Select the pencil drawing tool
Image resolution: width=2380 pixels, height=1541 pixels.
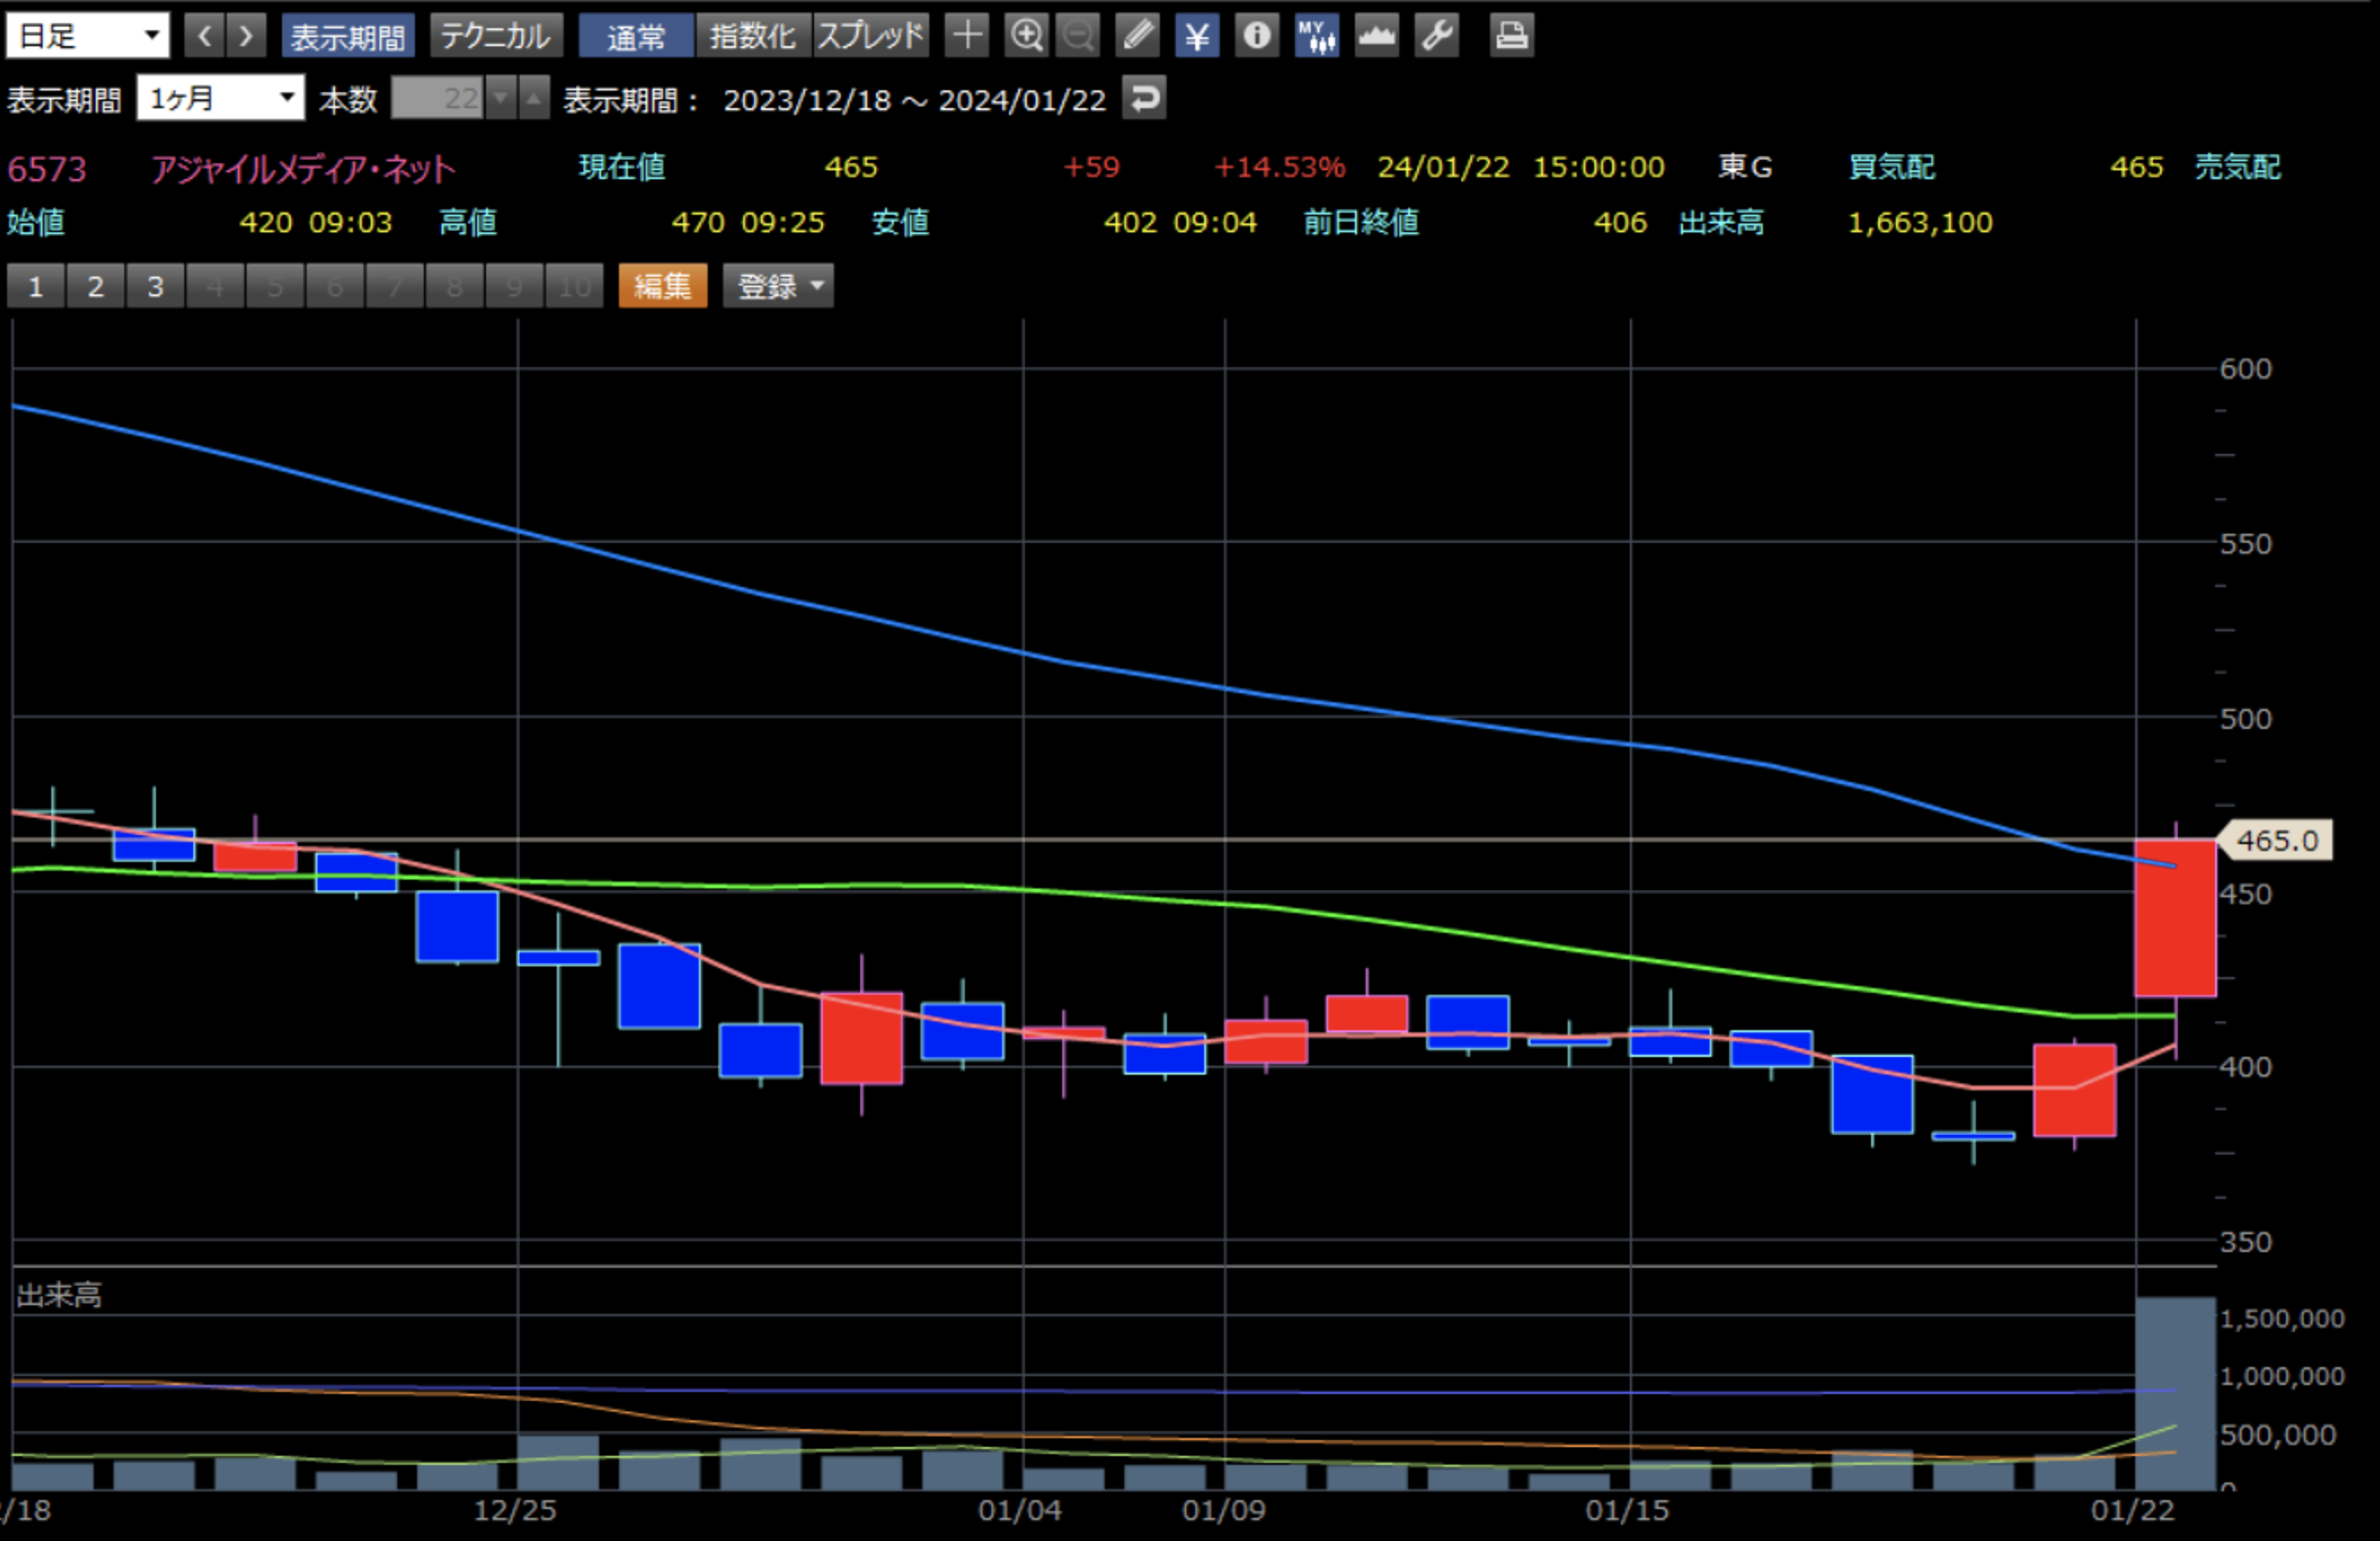click(1137, 36)
